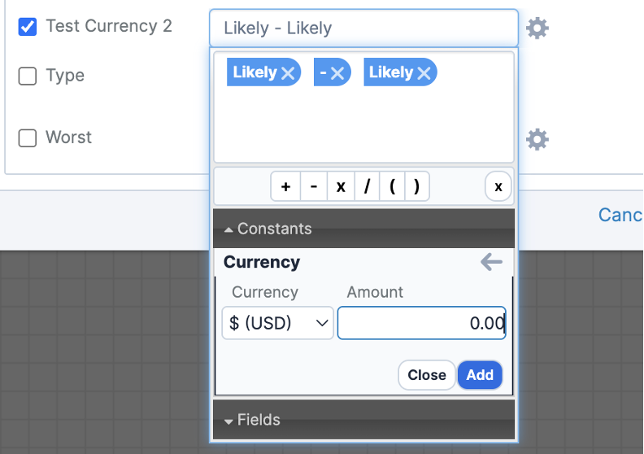Click gear icon next to Worst field
This screenshot has width=644, height=454.
[x=537, y=139]
